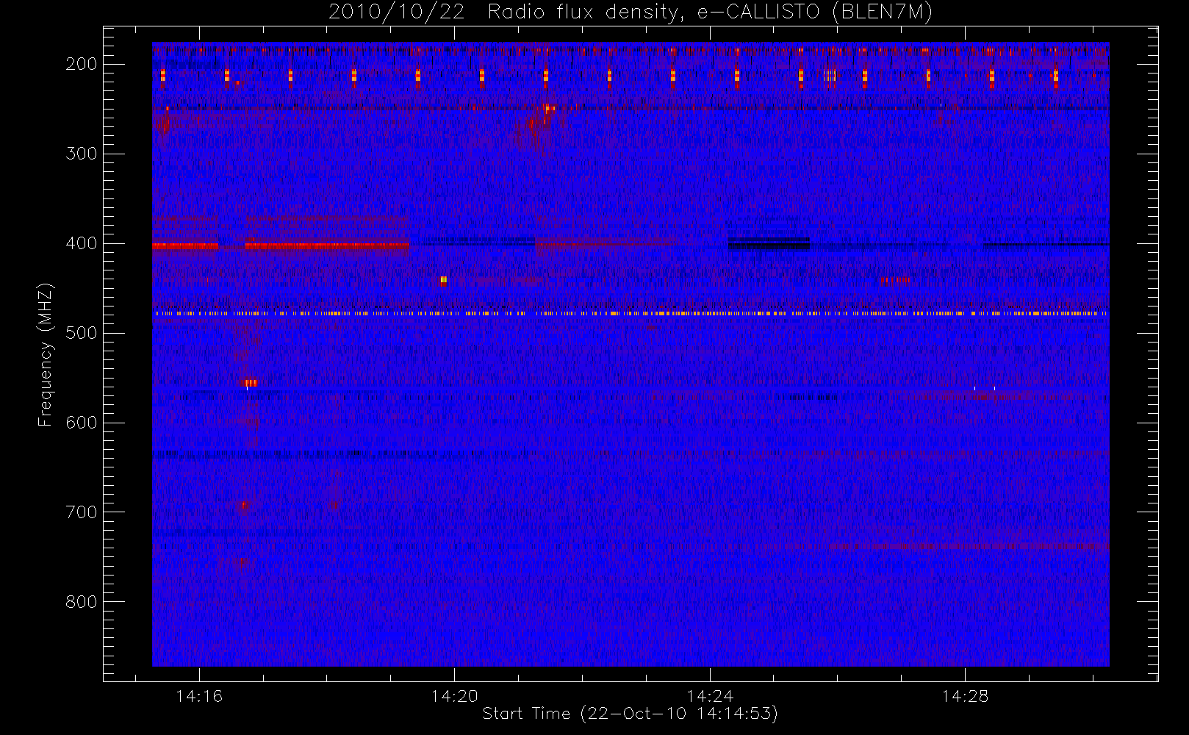
Task: Click the bright yellow-green spot near 440 MHz
Action: [444, 280]
